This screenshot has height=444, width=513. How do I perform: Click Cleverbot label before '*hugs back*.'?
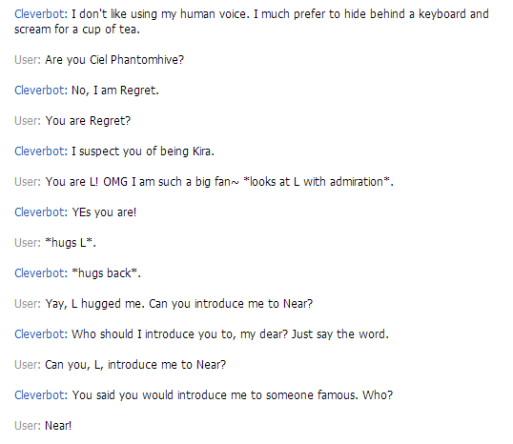pyautogui.click(x=41, y=273)
